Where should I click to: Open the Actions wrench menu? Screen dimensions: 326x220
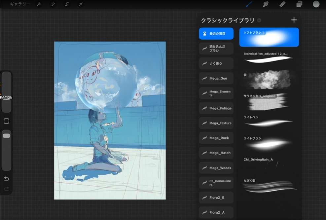pyautogui.click(x=39, y=4)
